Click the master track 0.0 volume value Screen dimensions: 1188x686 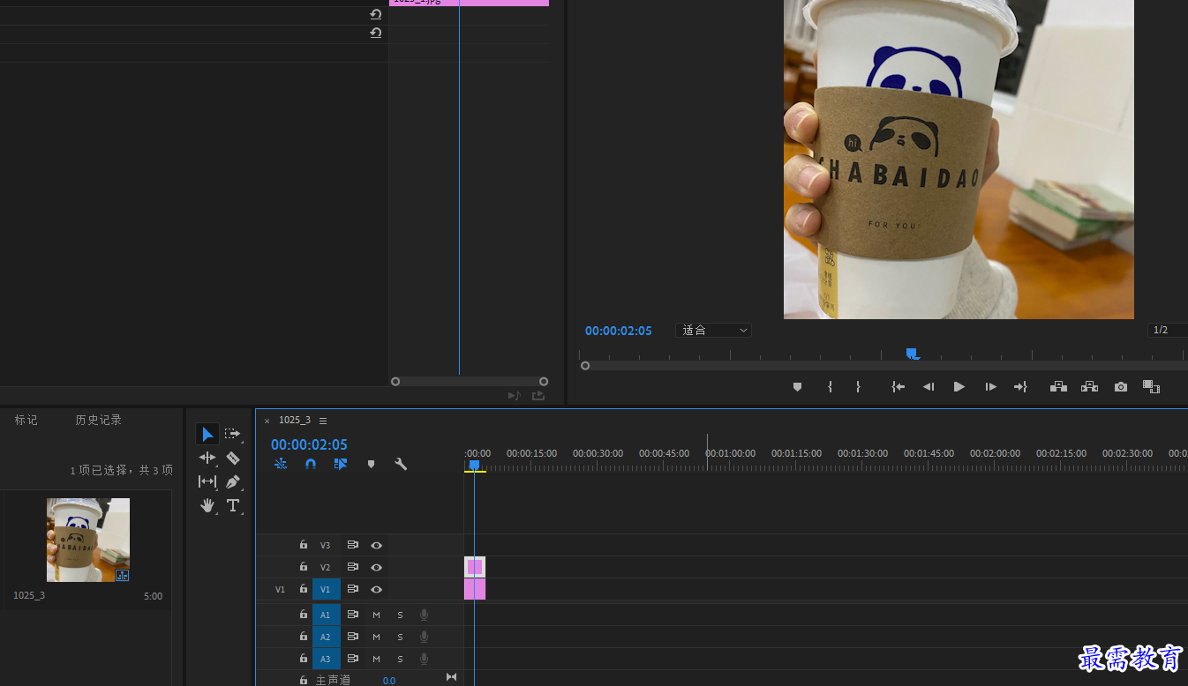tap(388, 681)
